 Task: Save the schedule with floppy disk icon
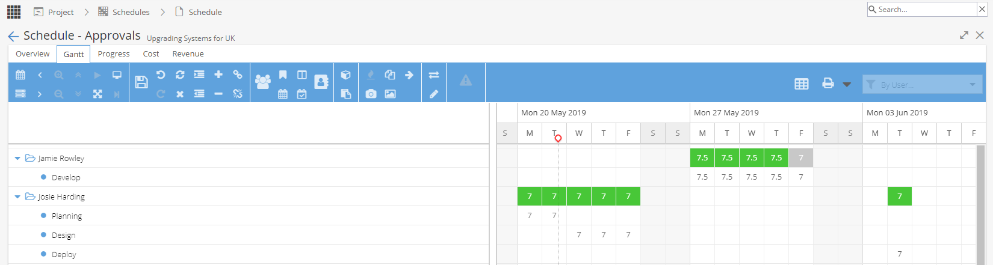coord(141,82)
